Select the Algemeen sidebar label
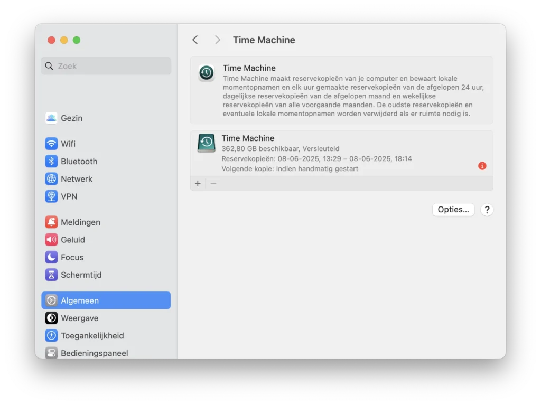541x405 pixels. coord(80,300)
